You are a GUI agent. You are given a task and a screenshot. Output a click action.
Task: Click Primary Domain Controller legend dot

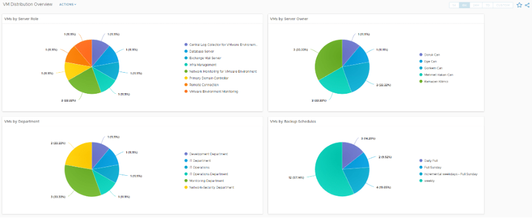(x=186, y=78)
